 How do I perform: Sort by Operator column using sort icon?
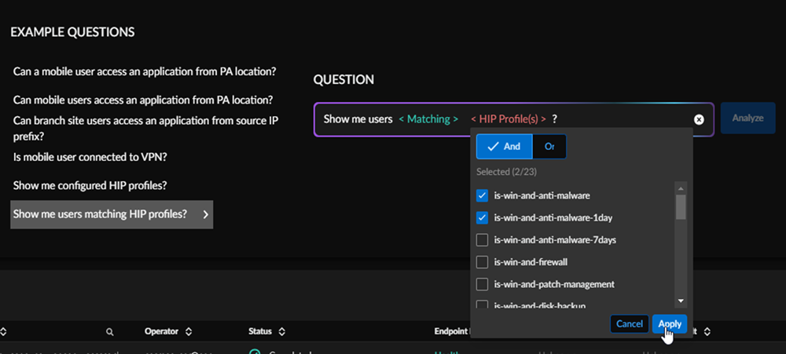[x=189, y=333]
